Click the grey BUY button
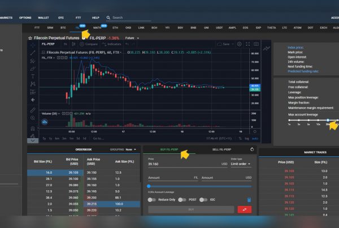Viewport: 339px width, 228px height. (x=191, y=209)
